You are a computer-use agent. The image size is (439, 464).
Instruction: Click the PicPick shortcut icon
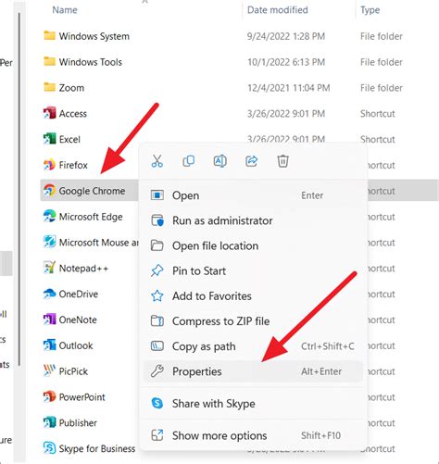[x=49, y=370]
